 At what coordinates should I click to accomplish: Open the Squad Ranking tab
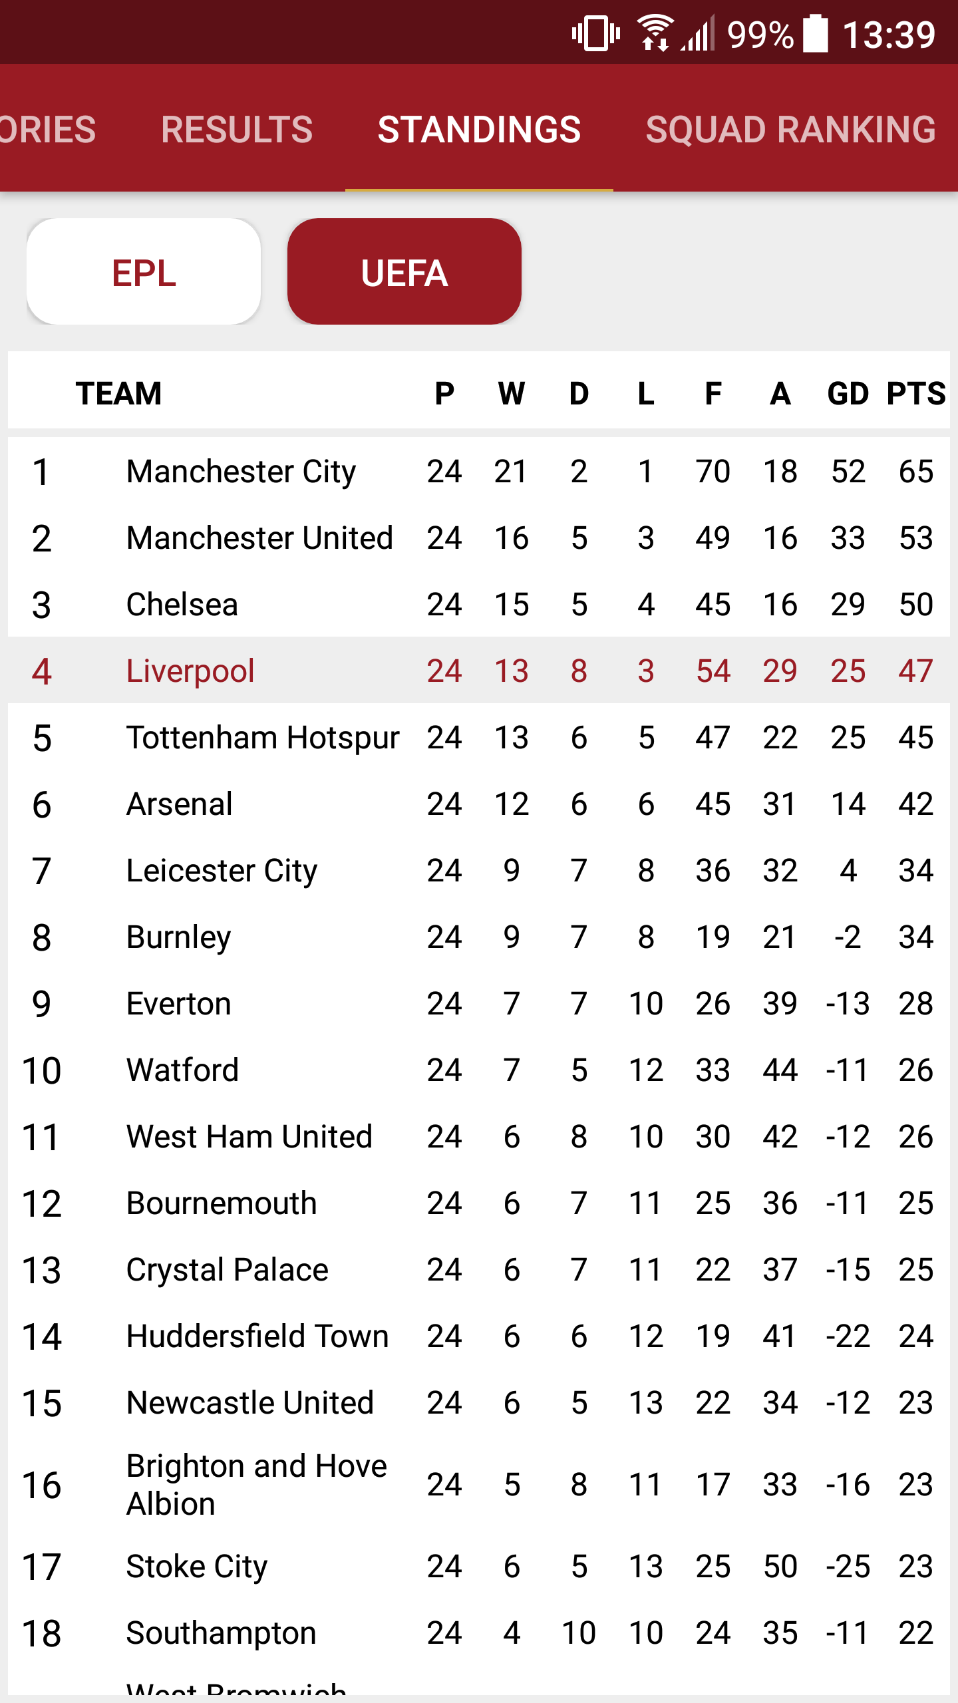[x=791, y=129]
